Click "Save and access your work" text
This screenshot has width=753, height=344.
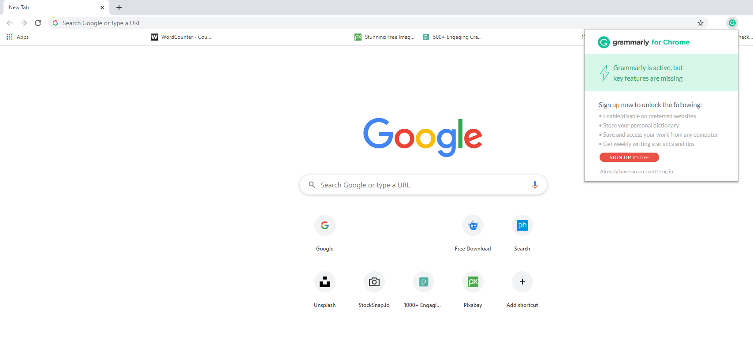(660, 135)
